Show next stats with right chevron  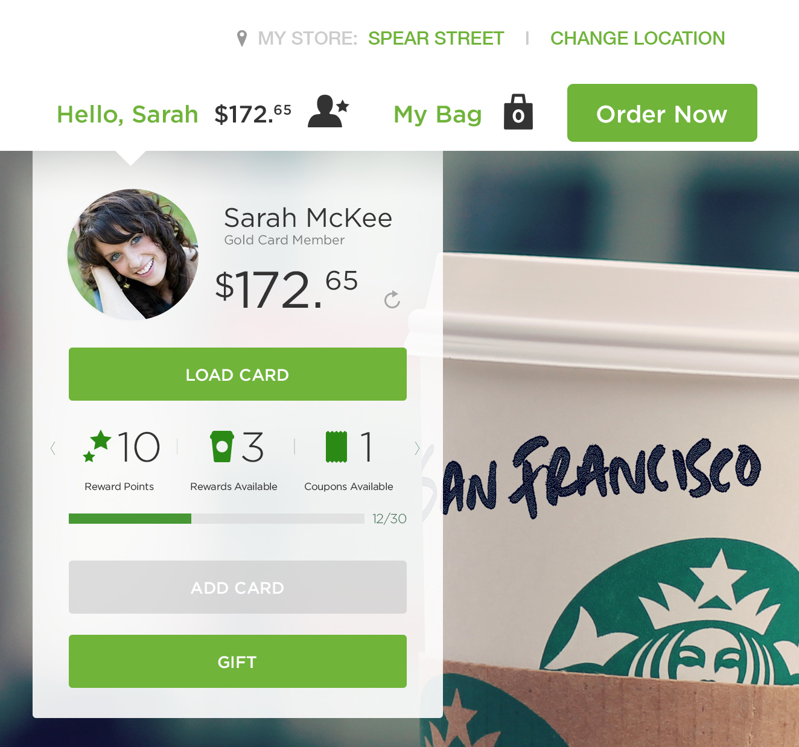click(417, 448)
